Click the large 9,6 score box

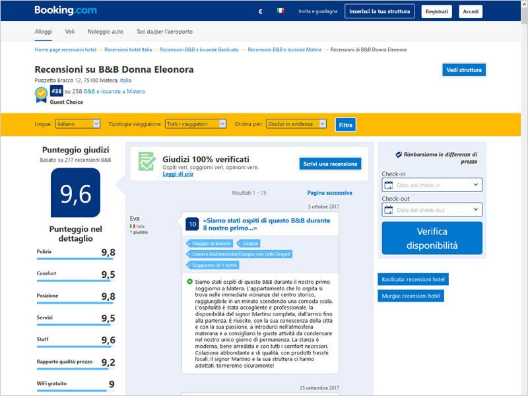click(75, 193)
